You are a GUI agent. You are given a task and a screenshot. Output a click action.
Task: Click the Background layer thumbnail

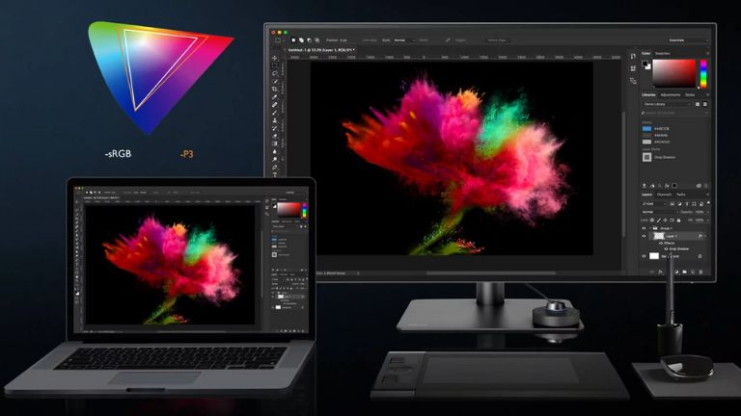[654, 256]
